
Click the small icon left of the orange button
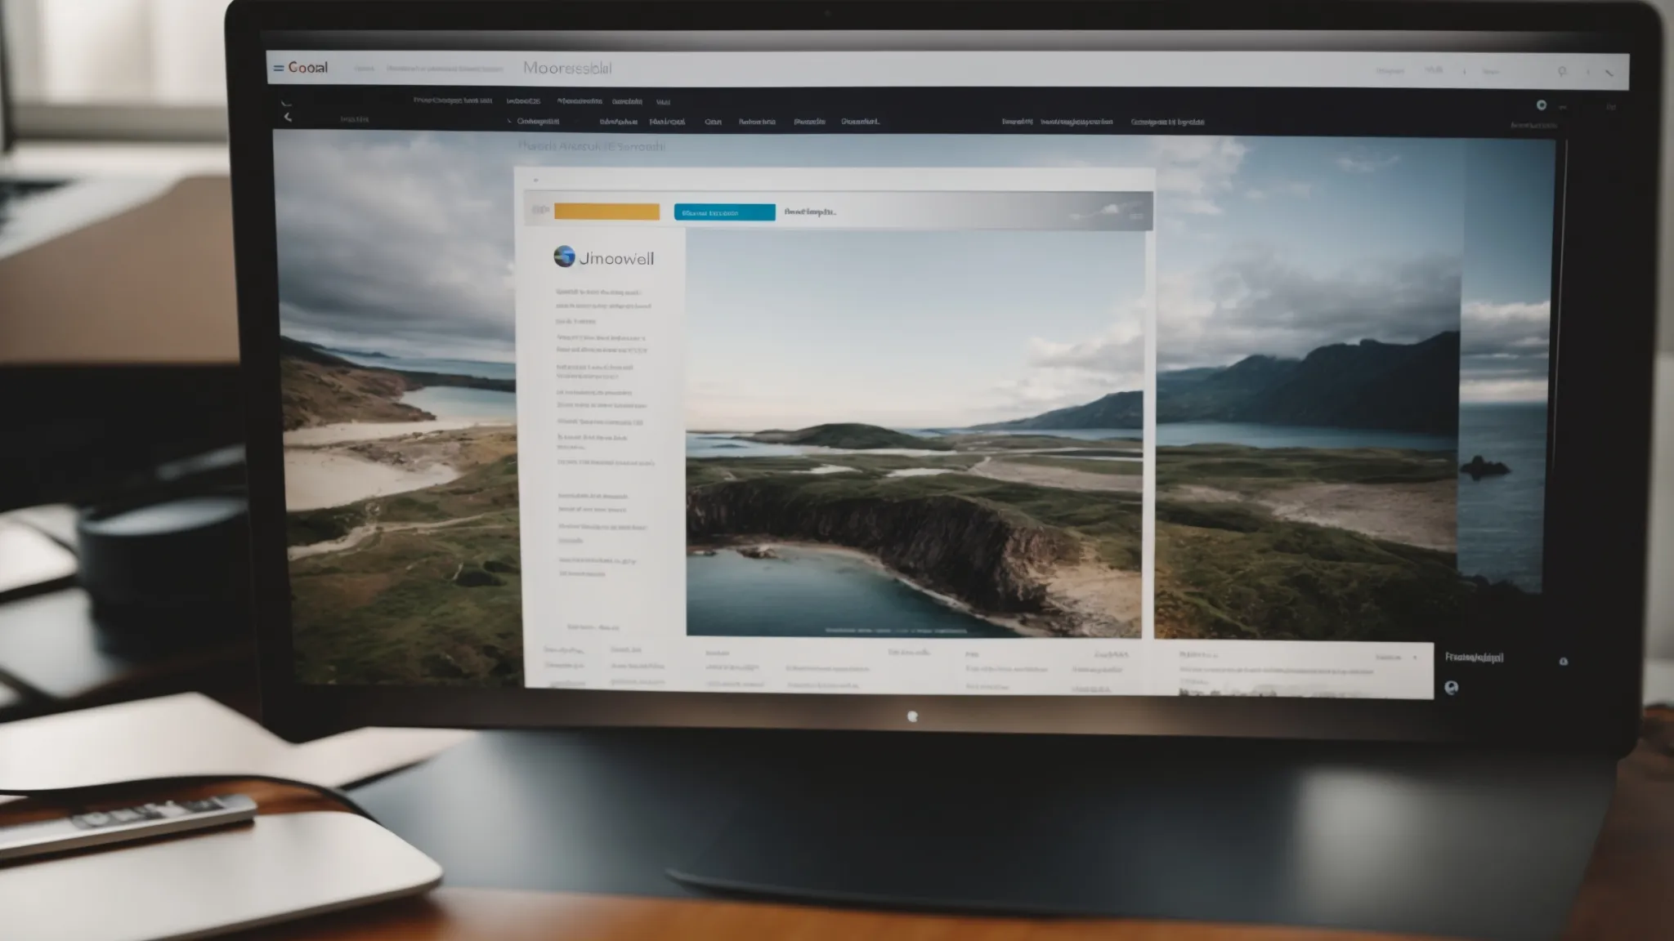pos(540,211)
